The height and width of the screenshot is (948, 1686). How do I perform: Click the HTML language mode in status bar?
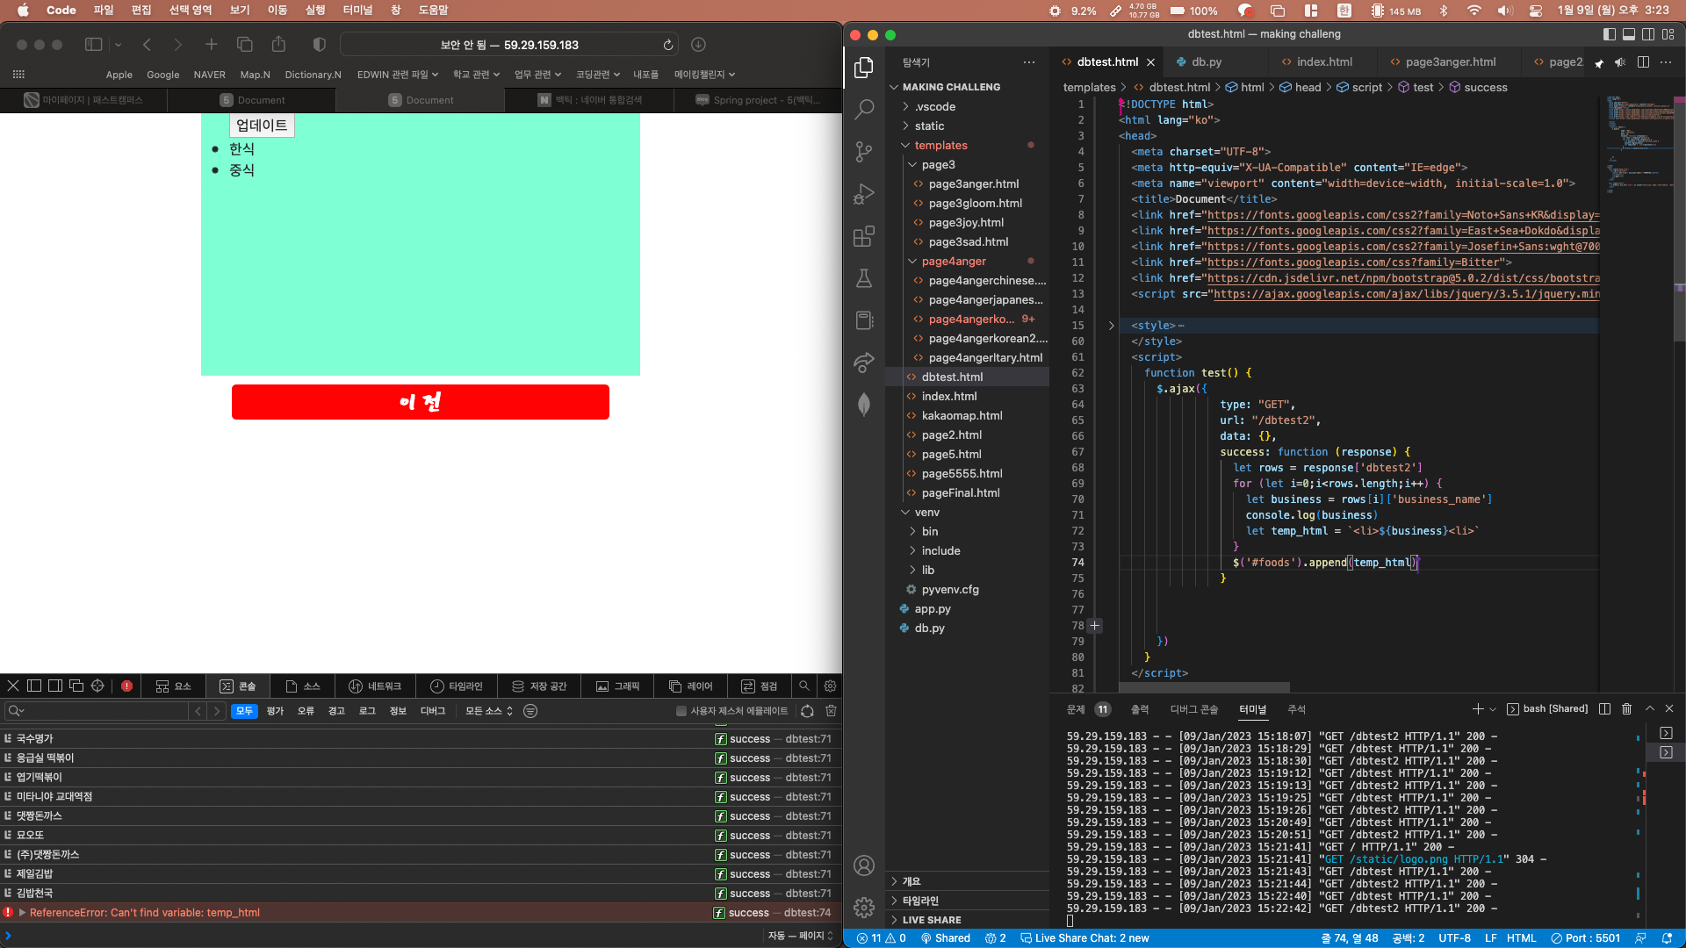click(1521, 938)
